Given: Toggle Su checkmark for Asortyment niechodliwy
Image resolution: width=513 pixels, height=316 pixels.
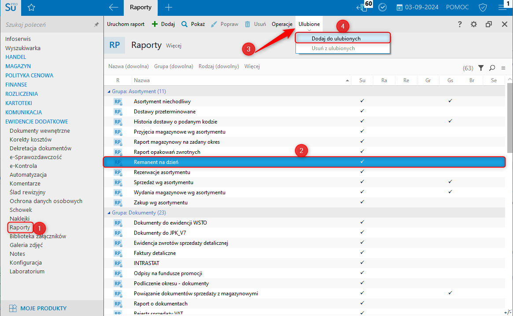Looking at the screenshot, I should coord(362,101).
